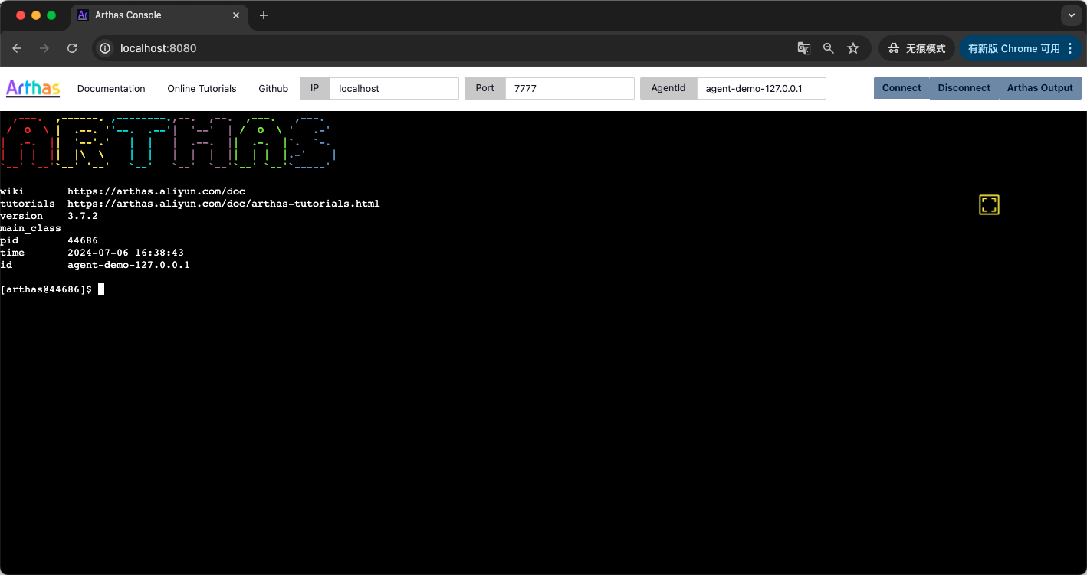Viewport: 1087px width, 575px height.
Task: Click the Arthas Output button
Action: [x=1040, y=88]
